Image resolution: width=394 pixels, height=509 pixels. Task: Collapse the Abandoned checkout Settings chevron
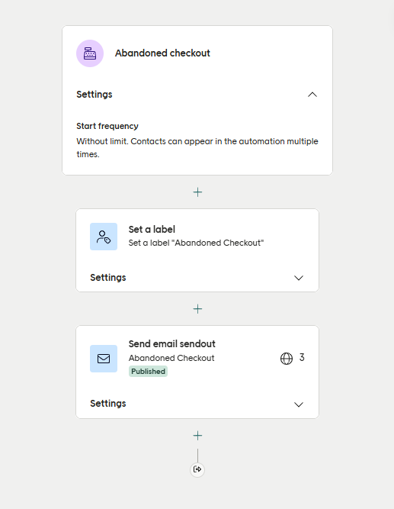pos(312,95)
